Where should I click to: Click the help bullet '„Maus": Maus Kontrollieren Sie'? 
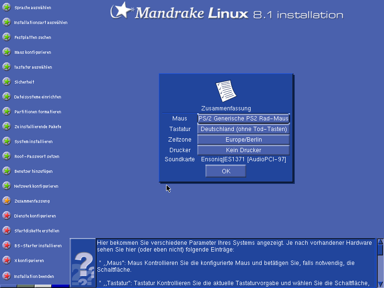226,266
